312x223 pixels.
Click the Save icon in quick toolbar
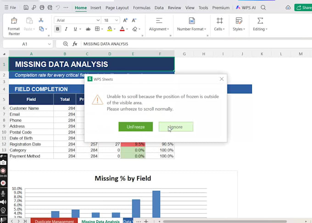pyautogui.click(x=26, y=7)
